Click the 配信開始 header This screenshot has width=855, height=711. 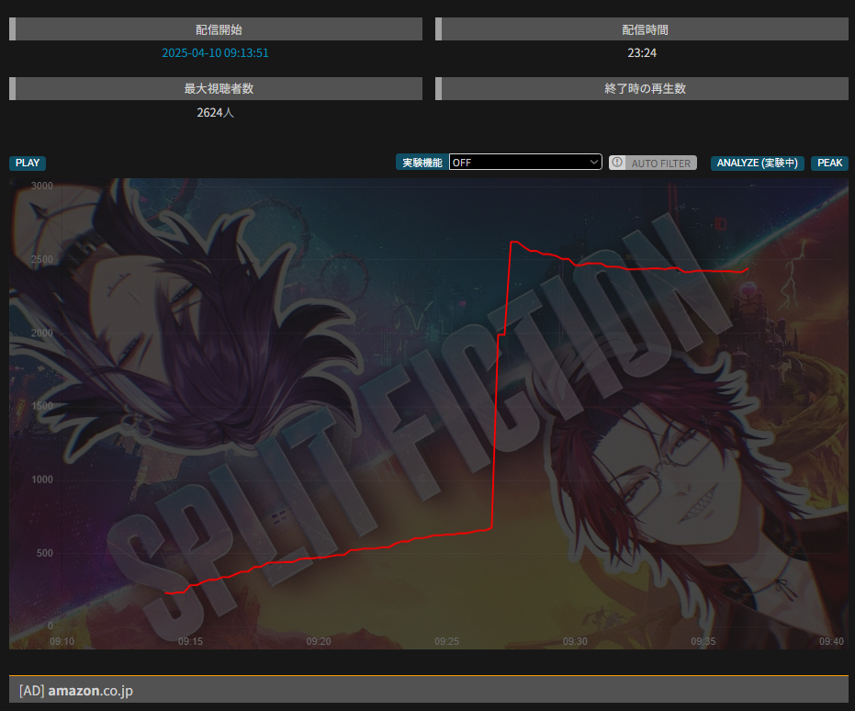[216, 29]
